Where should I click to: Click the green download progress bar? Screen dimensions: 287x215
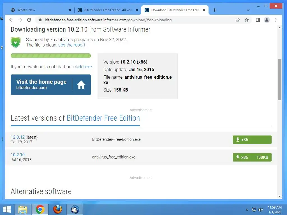[x=51, y=56]
